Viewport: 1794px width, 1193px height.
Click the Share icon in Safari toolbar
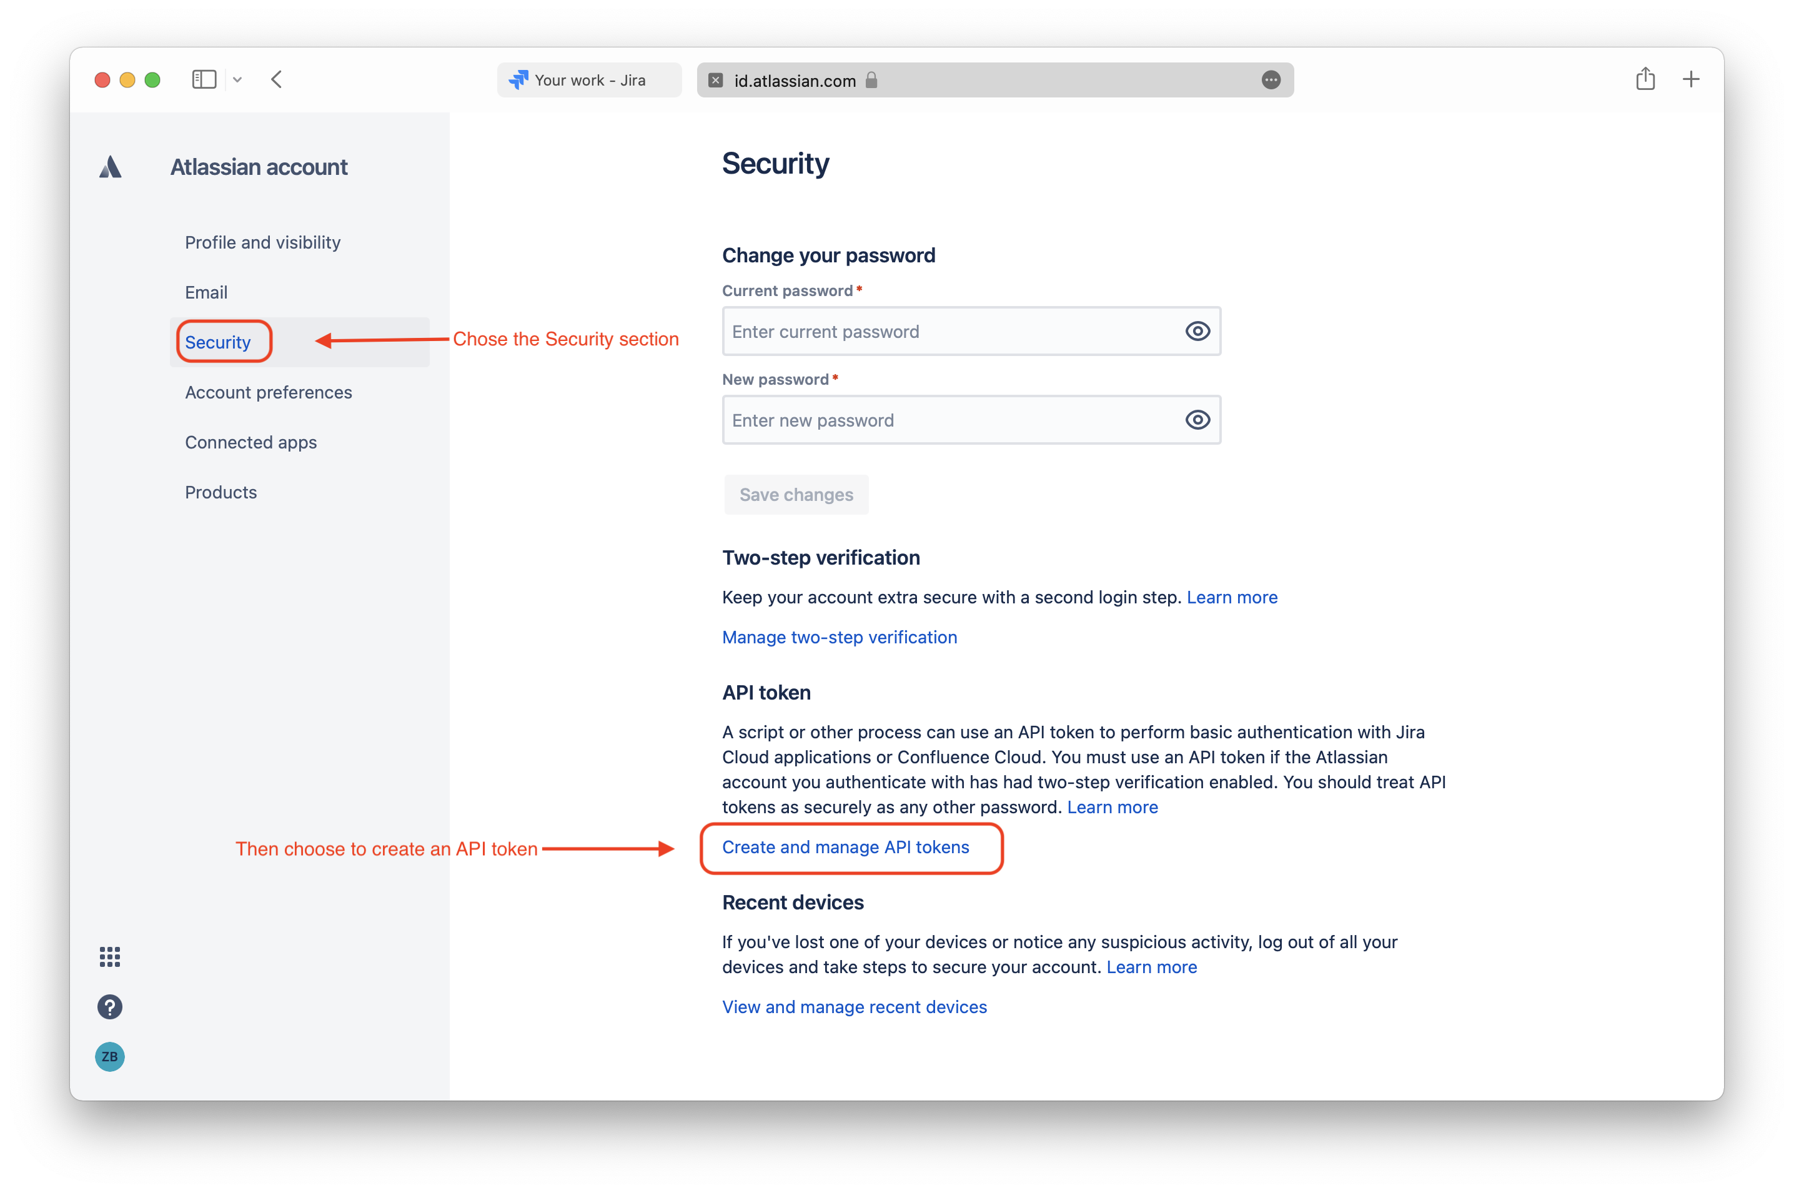point(1645,79)
